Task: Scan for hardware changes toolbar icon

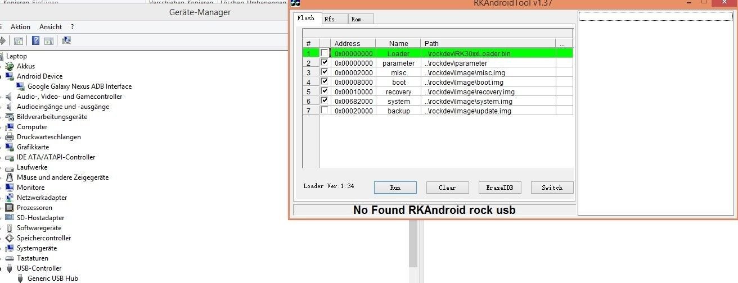Action: tap(66, 40)
